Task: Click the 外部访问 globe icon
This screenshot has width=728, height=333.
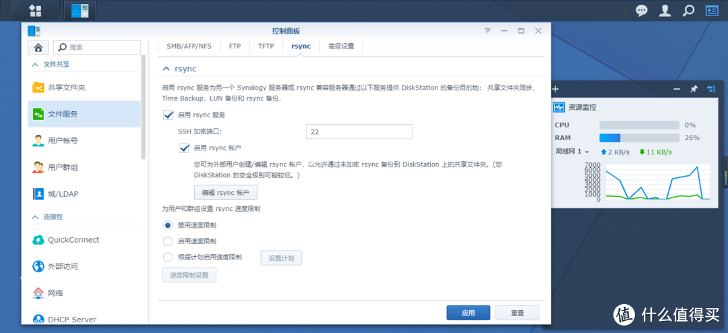Action: [x=38, y=266]
